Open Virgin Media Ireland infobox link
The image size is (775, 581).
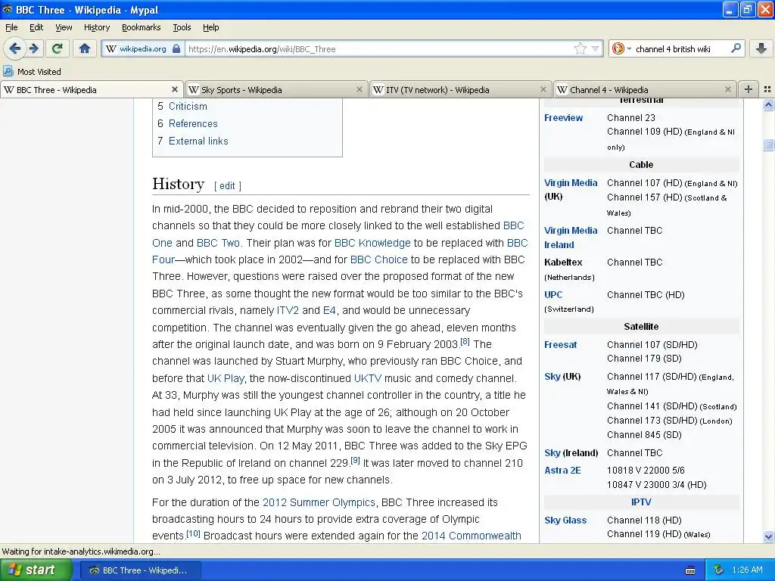(571, 237)
